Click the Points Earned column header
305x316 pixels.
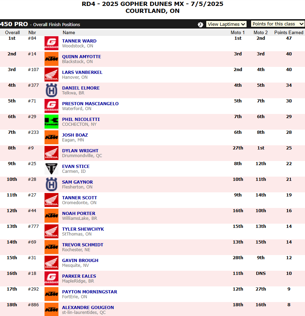click(289, 32)
